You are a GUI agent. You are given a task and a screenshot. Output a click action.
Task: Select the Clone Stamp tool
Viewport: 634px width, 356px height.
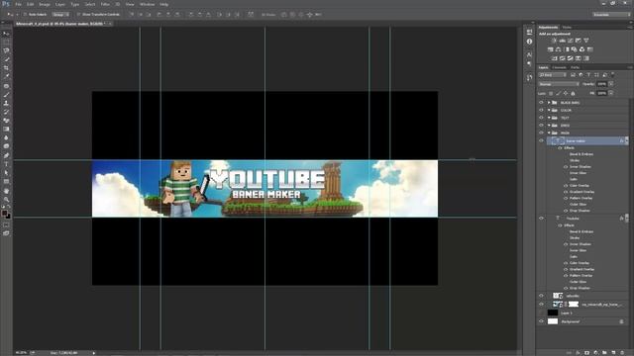[x=6, y=103]
